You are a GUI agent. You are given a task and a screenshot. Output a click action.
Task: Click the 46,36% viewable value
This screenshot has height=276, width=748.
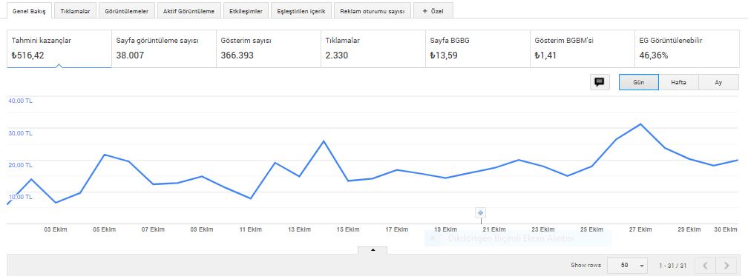(654, 55)
